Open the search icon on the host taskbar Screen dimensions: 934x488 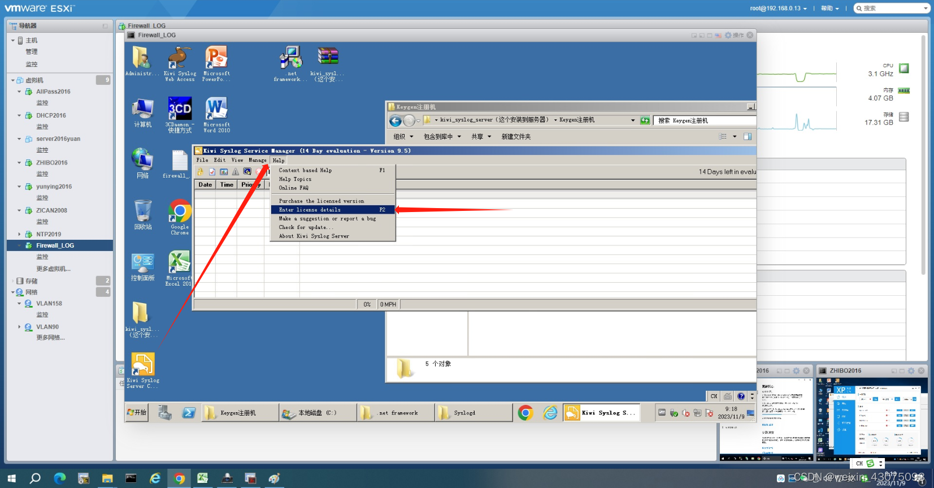point(35,478)
